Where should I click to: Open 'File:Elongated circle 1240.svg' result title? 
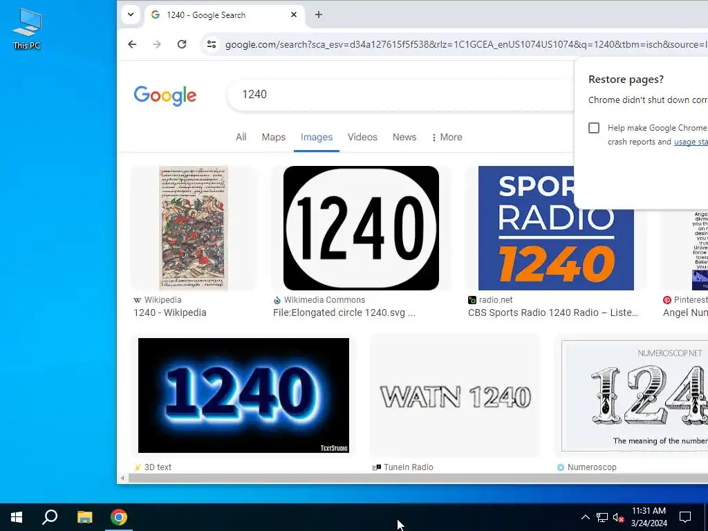pyautogui.click(x=344, y=313)
